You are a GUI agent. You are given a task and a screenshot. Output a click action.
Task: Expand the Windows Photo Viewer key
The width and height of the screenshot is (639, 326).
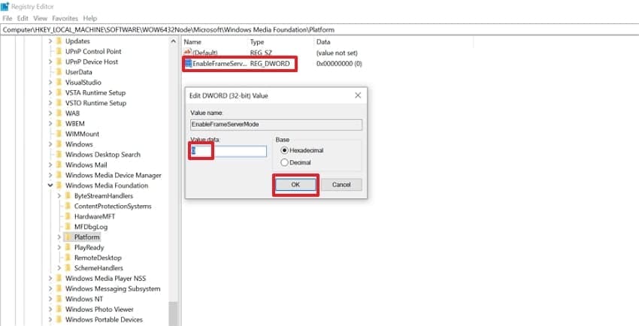point(50,309)
